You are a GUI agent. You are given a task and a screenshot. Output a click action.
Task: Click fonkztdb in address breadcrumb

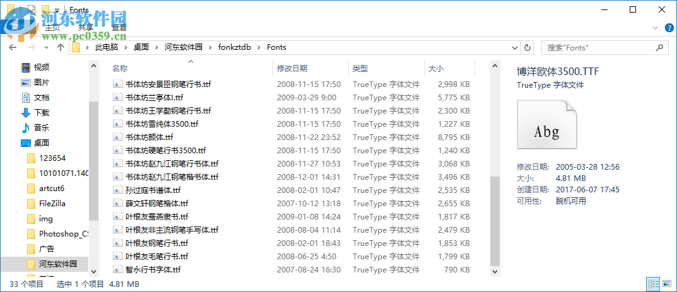[235, 47]
